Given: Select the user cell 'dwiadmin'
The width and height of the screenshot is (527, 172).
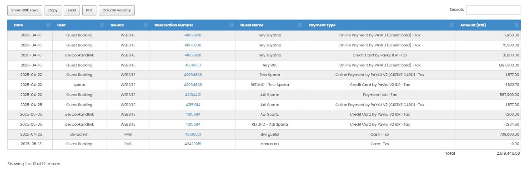Looking at the screenshot, I should pyautogui.click(x=79, y=134).
